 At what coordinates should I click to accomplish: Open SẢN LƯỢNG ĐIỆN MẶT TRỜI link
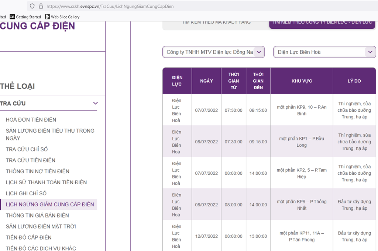pos(41,226)
